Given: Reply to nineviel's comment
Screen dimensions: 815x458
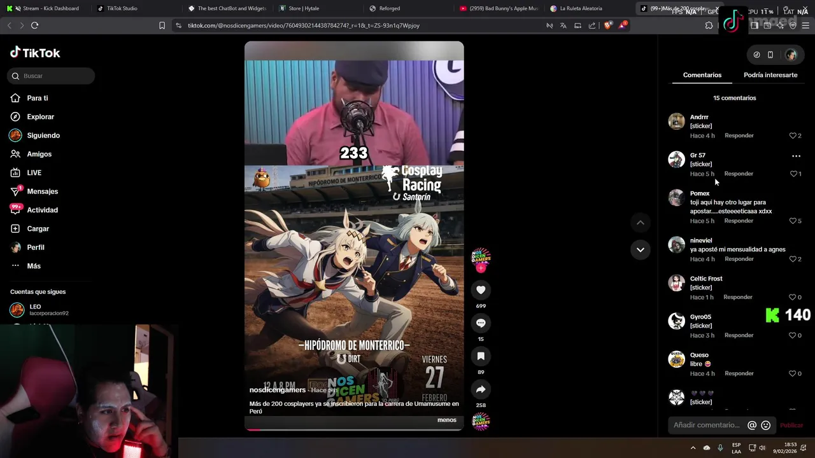Looking at the screenshot, I should (x=739, y=259).
